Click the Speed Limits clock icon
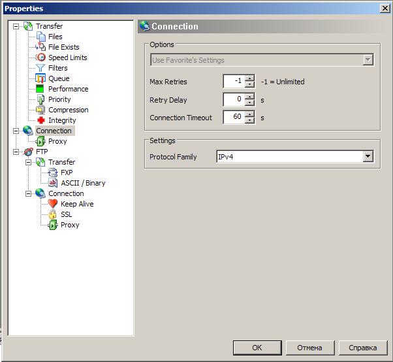This screenshot has width=393, height=362. tap(40, 58)
